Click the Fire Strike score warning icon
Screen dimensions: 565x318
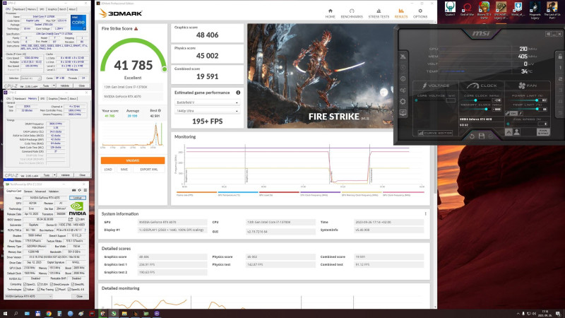(136, 28)
